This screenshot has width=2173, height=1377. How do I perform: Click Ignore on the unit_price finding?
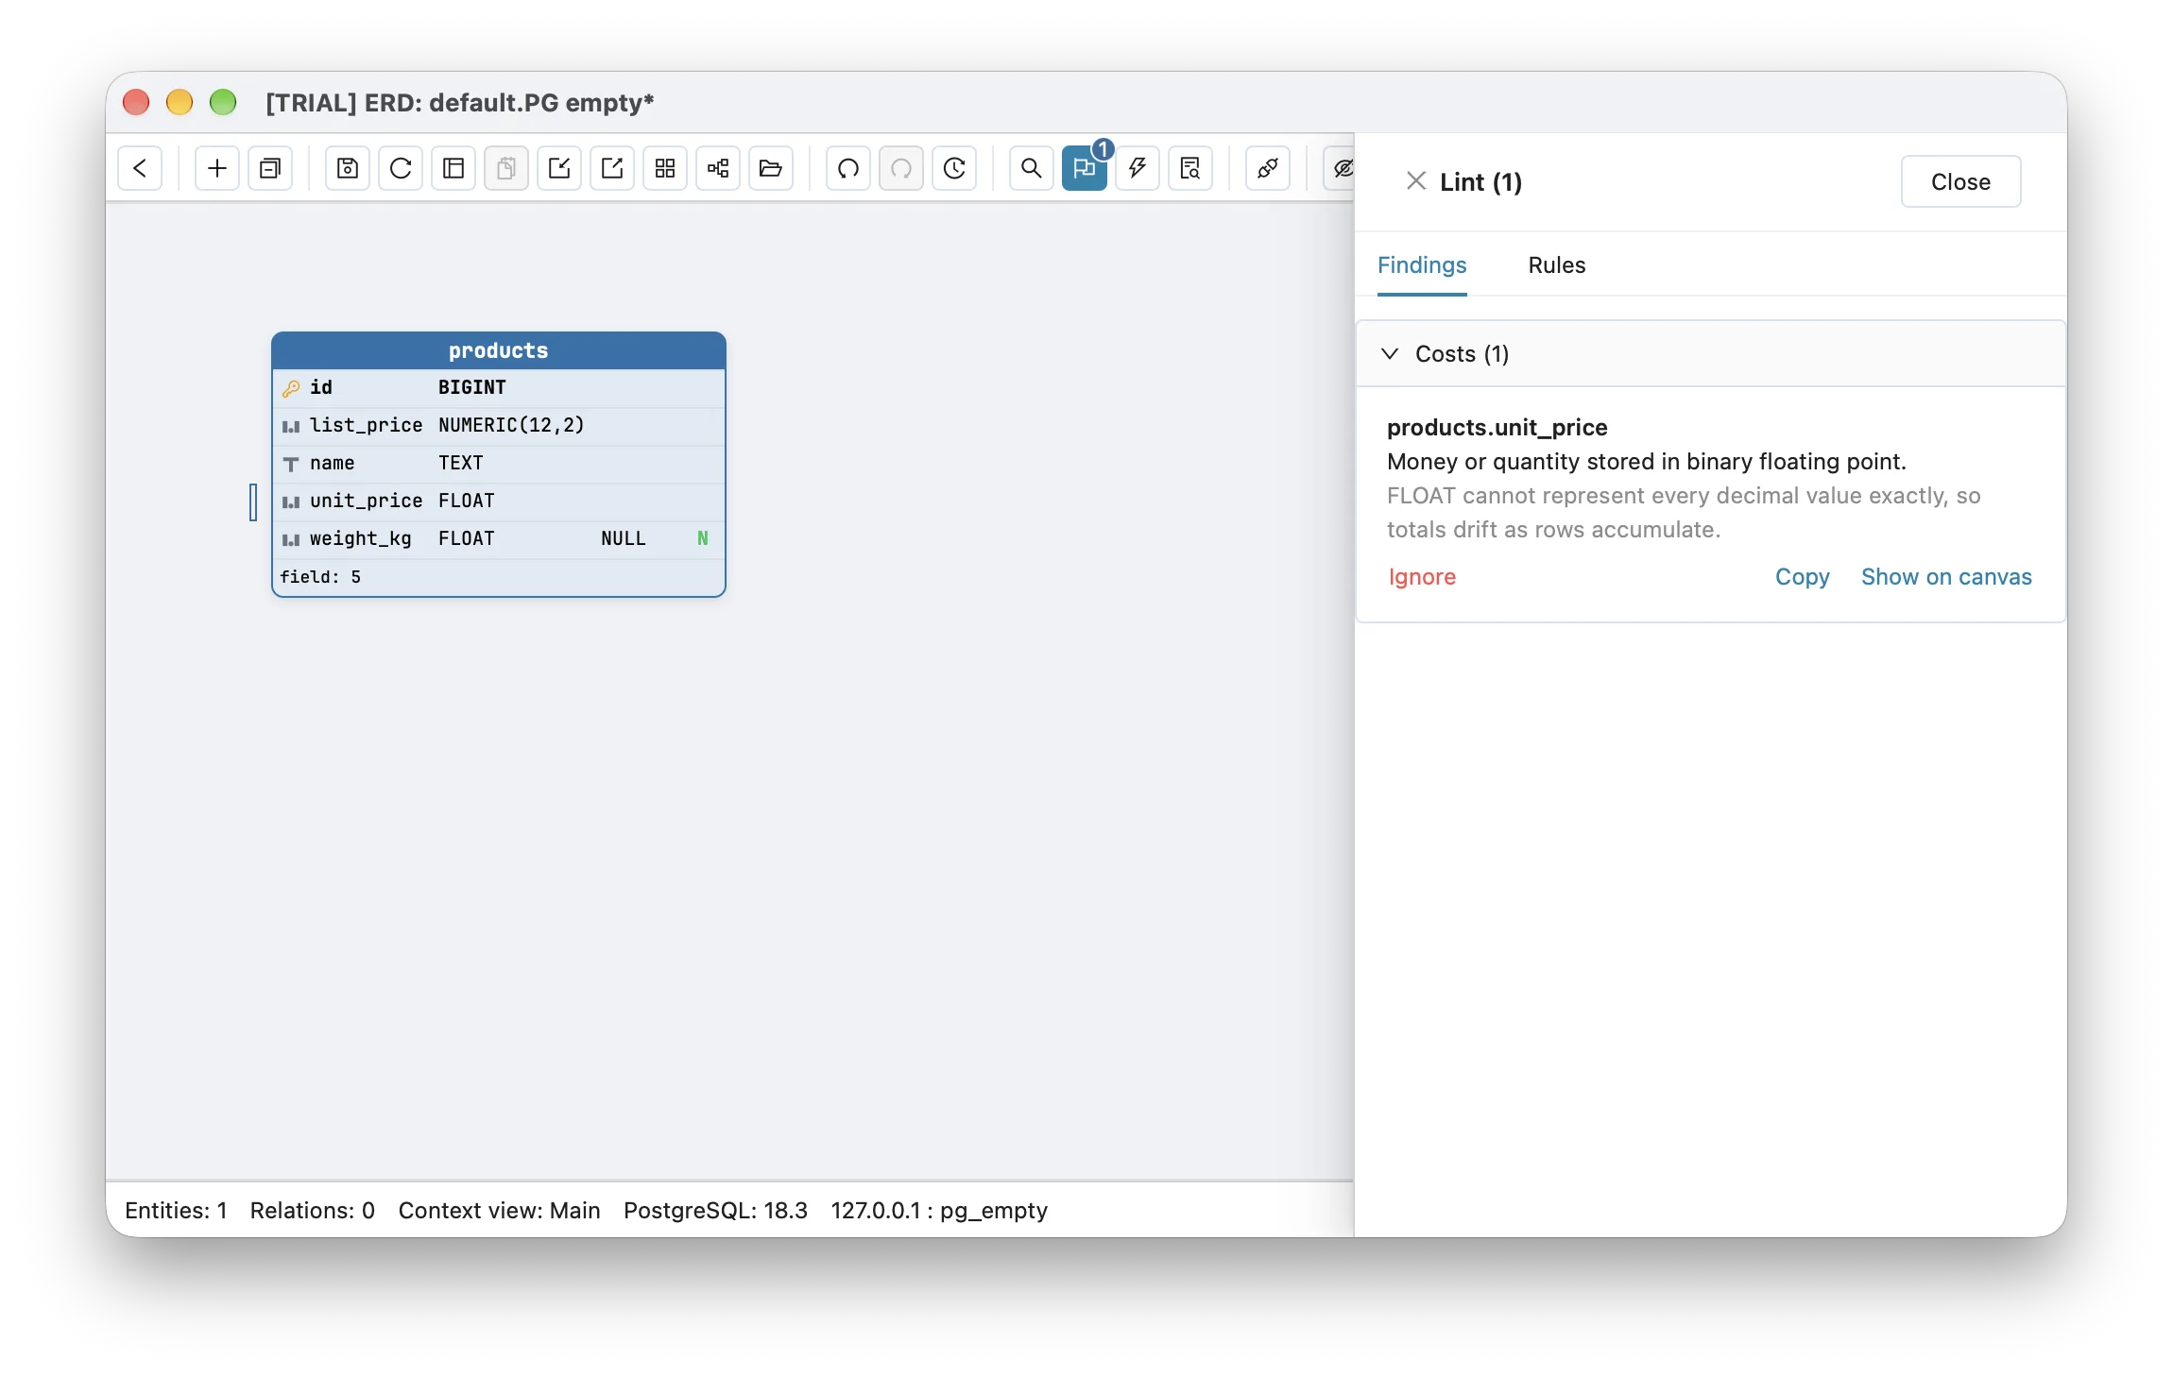click(1422, 577)
